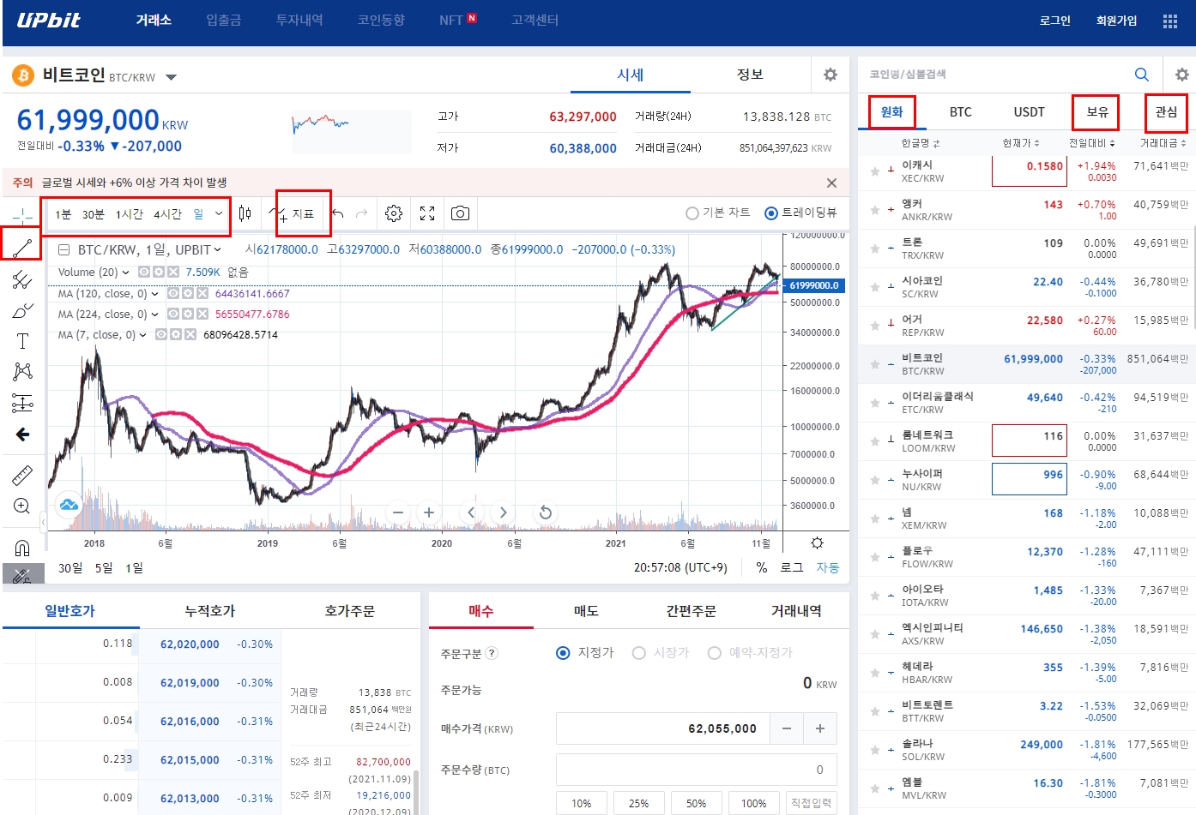Viewport: 1196px width, 815px height.
Task: Click the 직접입력 button
Action: (x=811, y=803)
